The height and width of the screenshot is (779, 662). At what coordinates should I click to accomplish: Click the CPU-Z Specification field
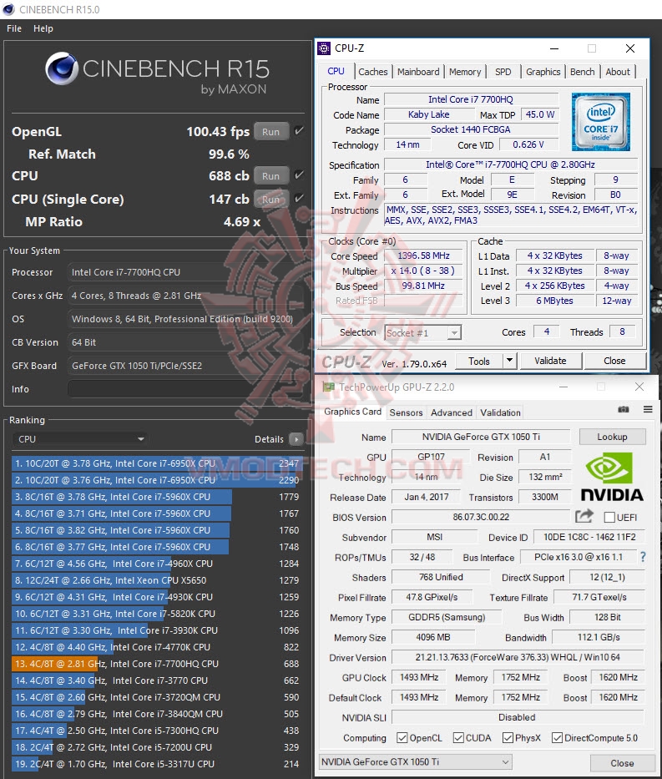(511, 164)
